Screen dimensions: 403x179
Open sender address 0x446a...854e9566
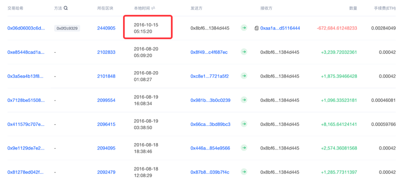(210, 148)
